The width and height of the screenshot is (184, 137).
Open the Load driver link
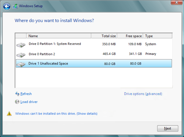(29, 102)
